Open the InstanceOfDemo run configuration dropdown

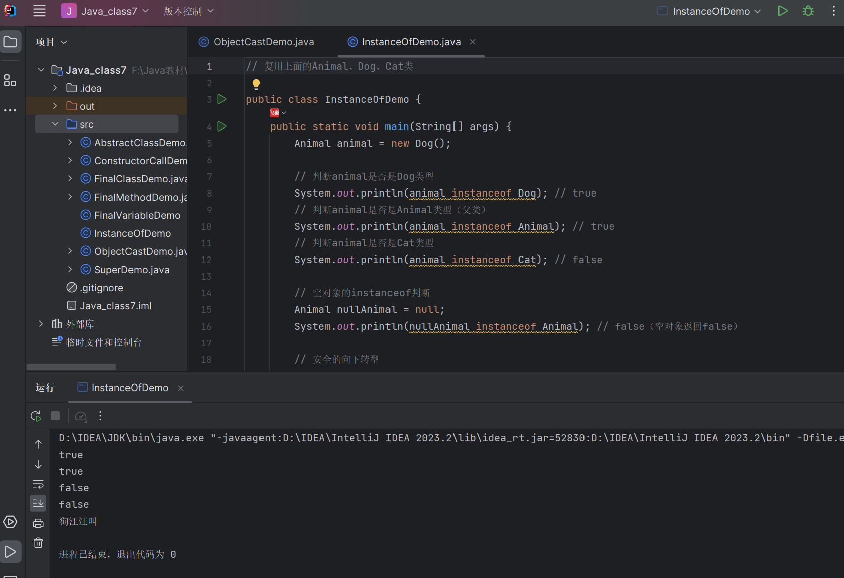point(709,11)
